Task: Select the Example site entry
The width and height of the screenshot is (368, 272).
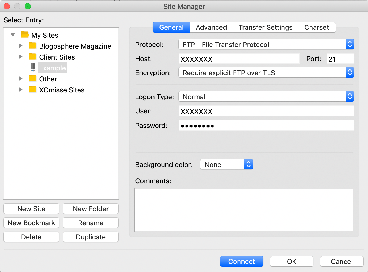Action: click(52, 68)
